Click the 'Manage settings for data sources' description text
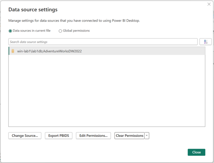 [74, 21]
